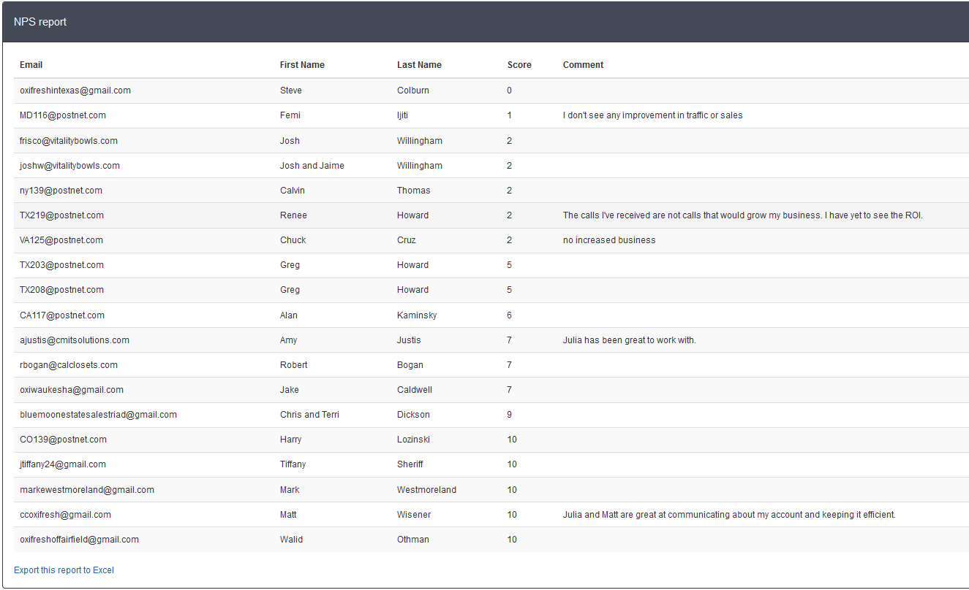The image size is (969, 590).
Task: Click last name Colburn
Action: coord(413,91)
